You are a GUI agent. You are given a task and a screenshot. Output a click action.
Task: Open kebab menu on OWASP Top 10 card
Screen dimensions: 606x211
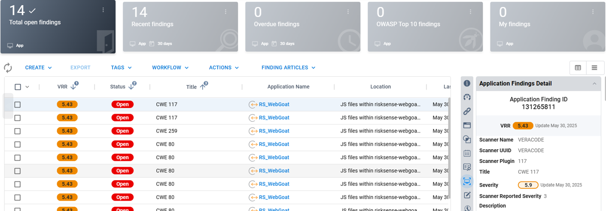tap(470, 12)
